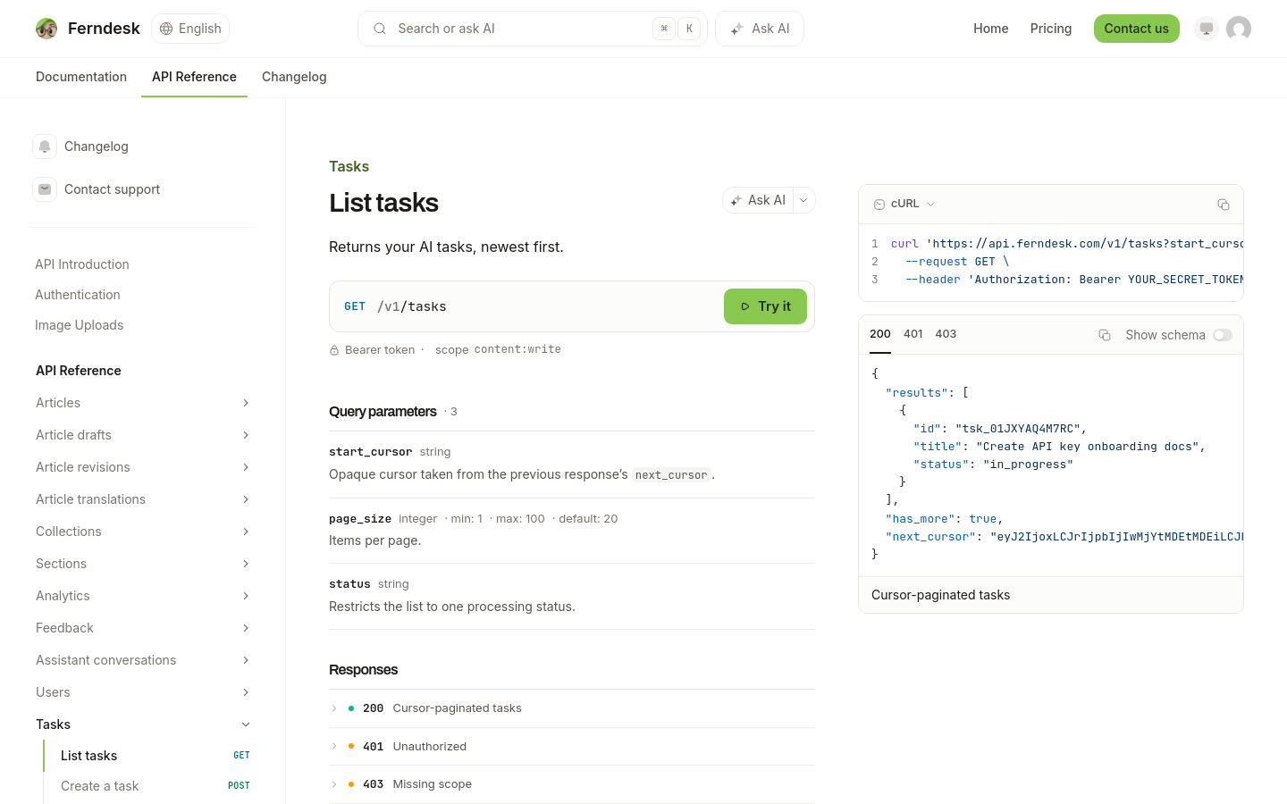Click the Ask AI button in the header
This screenshot has height=804, width=1287.
pos(760,29)
